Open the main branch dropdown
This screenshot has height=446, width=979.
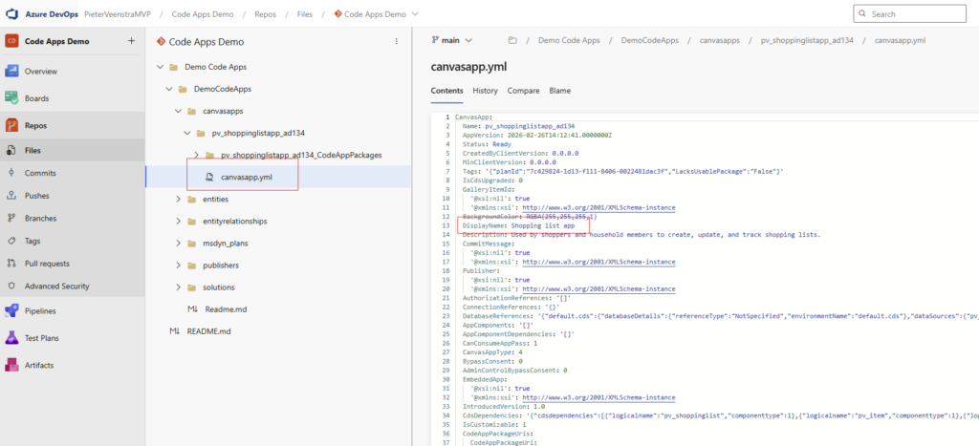(x=452, y=40)
